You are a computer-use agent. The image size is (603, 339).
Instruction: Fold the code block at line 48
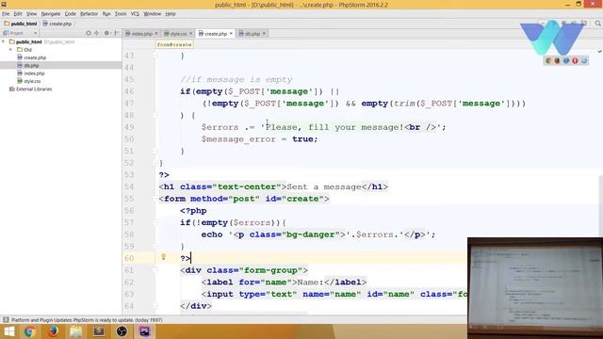tap(155, 115)
